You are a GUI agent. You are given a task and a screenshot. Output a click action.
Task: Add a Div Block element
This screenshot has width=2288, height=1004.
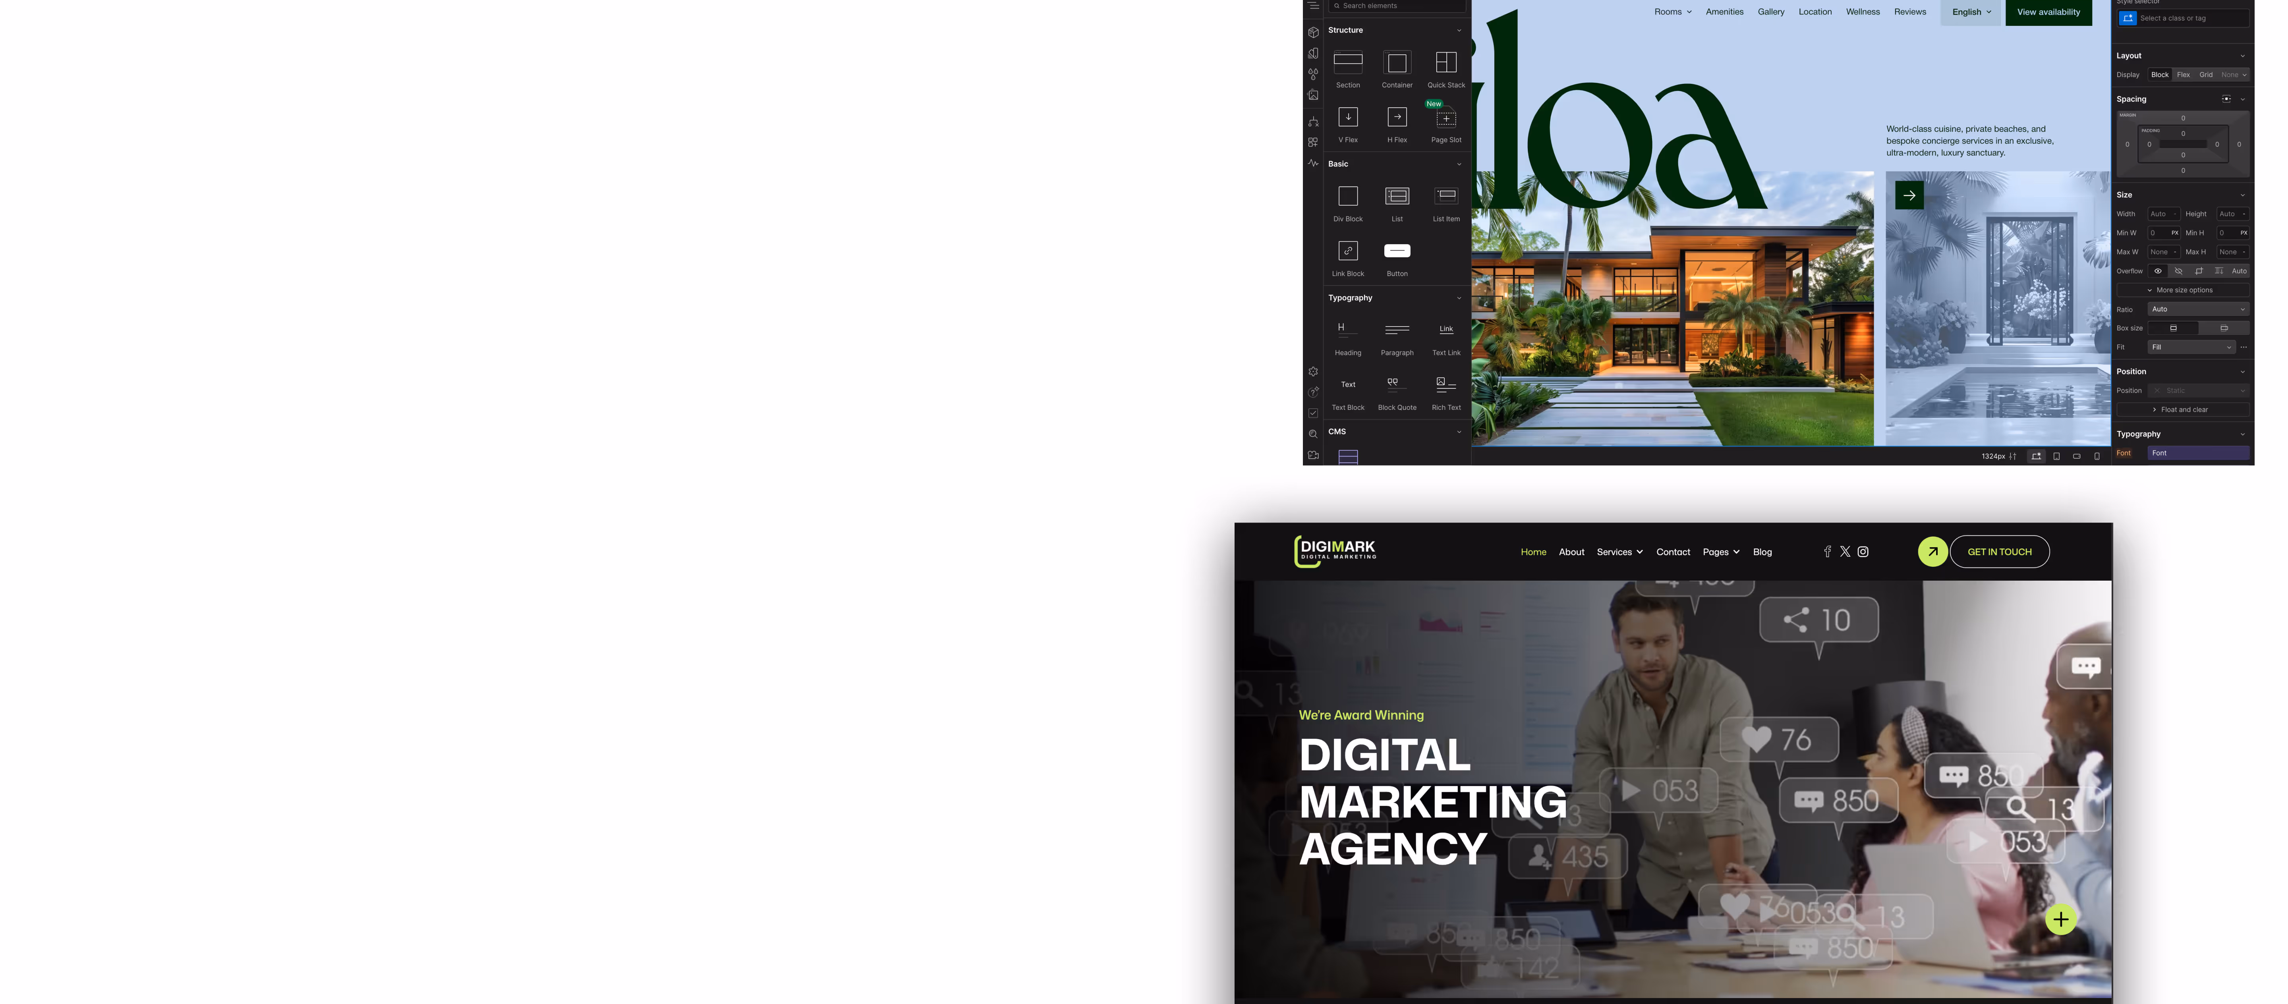click(1347, 204)
